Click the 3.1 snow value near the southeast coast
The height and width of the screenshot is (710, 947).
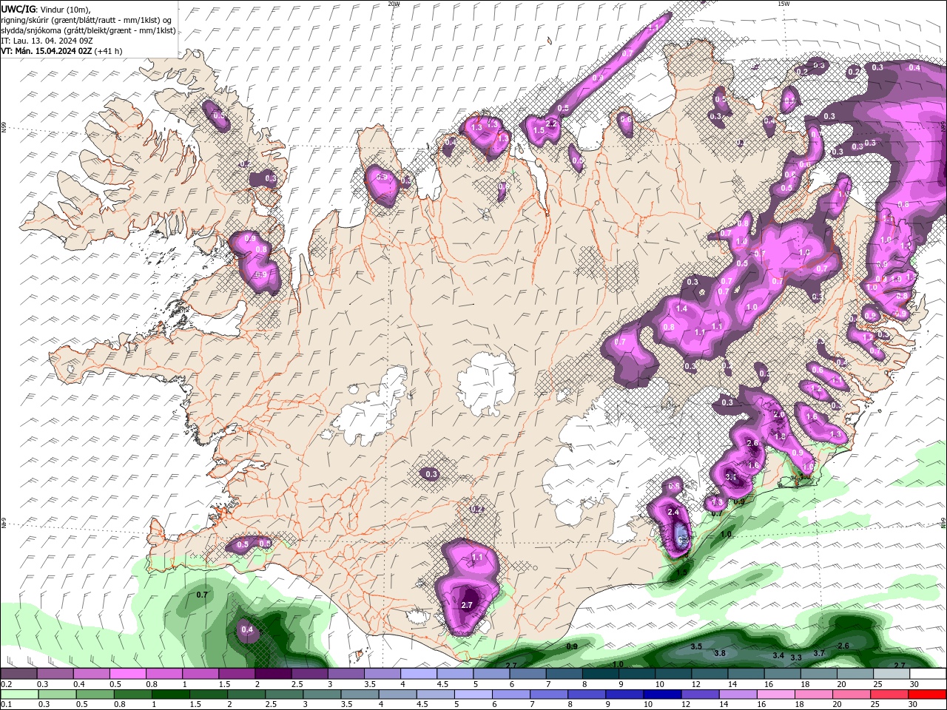[731, 477]
